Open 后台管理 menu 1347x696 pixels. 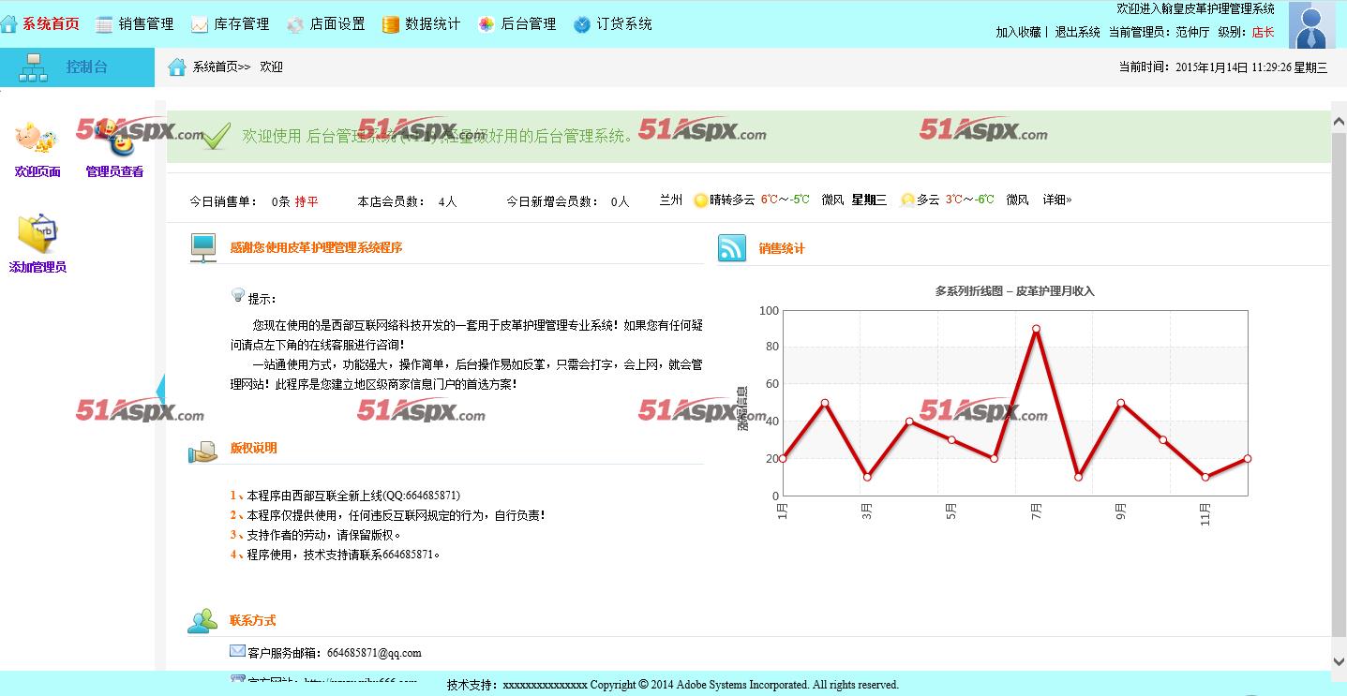[529, 24]
